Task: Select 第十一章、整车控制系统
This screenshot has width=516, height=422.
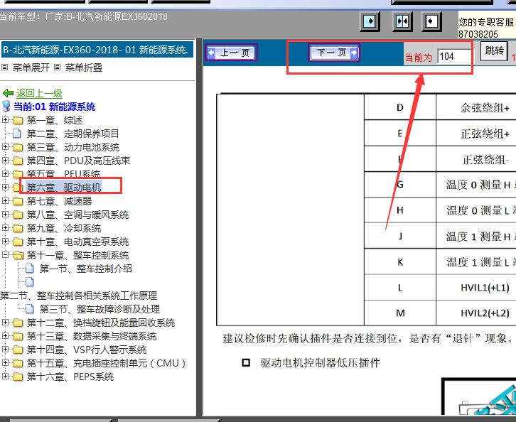Action: tap(77, 255)
